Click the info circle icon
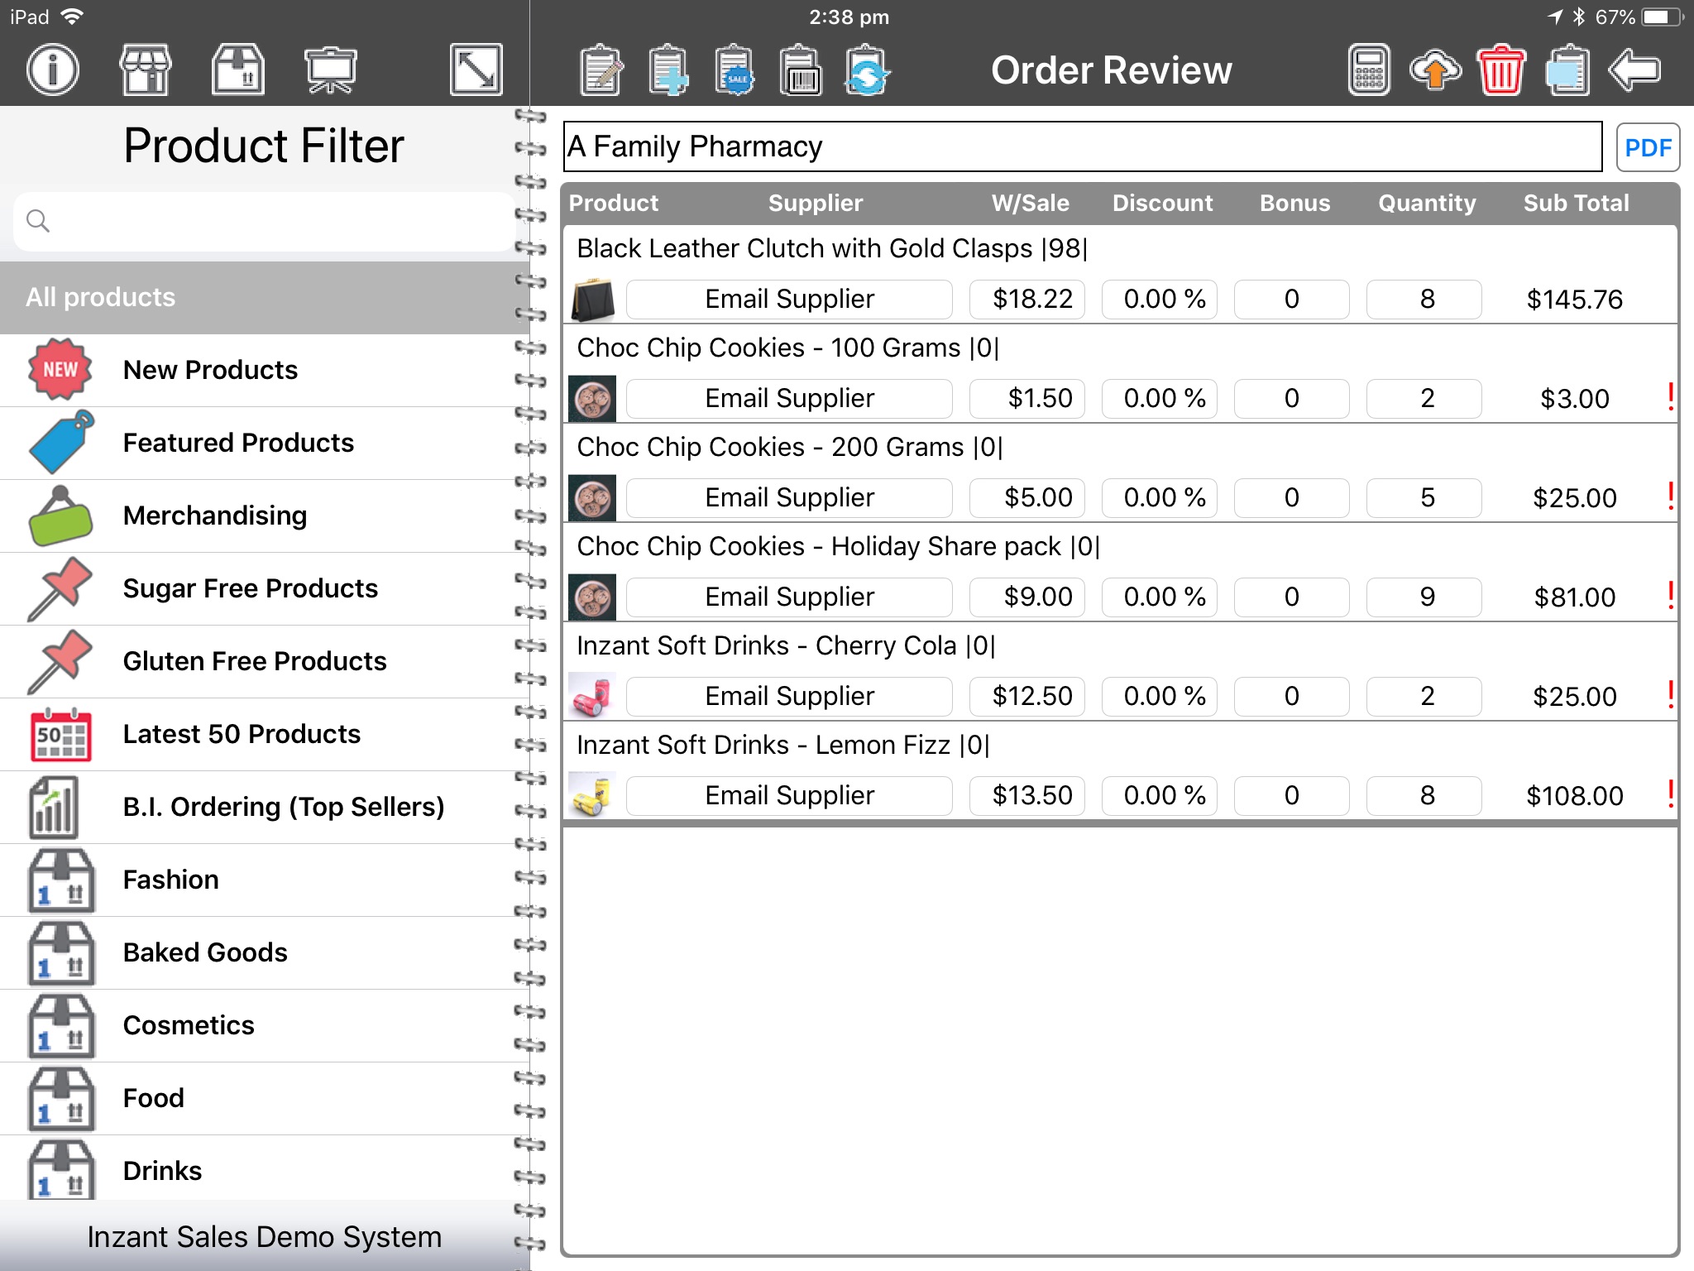This screenshot has width=1694, height=1271. [52, 70]
